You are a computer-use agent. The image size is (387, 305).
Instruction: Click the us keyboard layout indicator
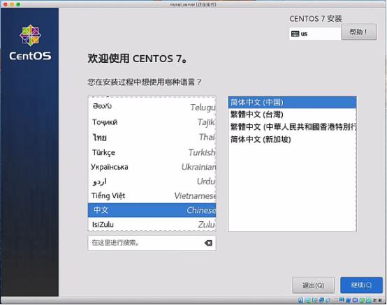click(x=314, y=34)
